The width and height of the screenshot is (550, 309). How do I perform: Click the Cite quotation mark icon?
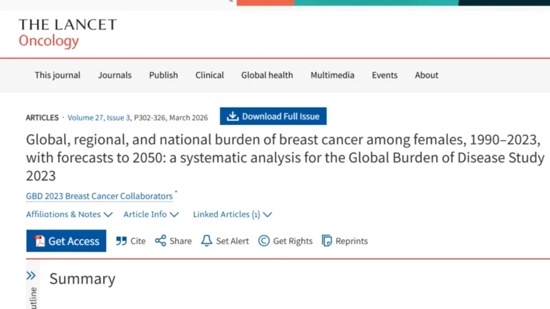pyautogui.click(x=122, y=241)
